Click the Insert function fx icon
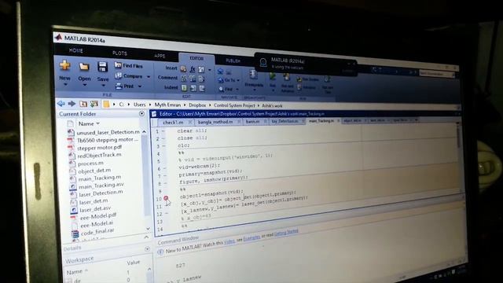Screen dimensions: 503x283 click(193, 69)
